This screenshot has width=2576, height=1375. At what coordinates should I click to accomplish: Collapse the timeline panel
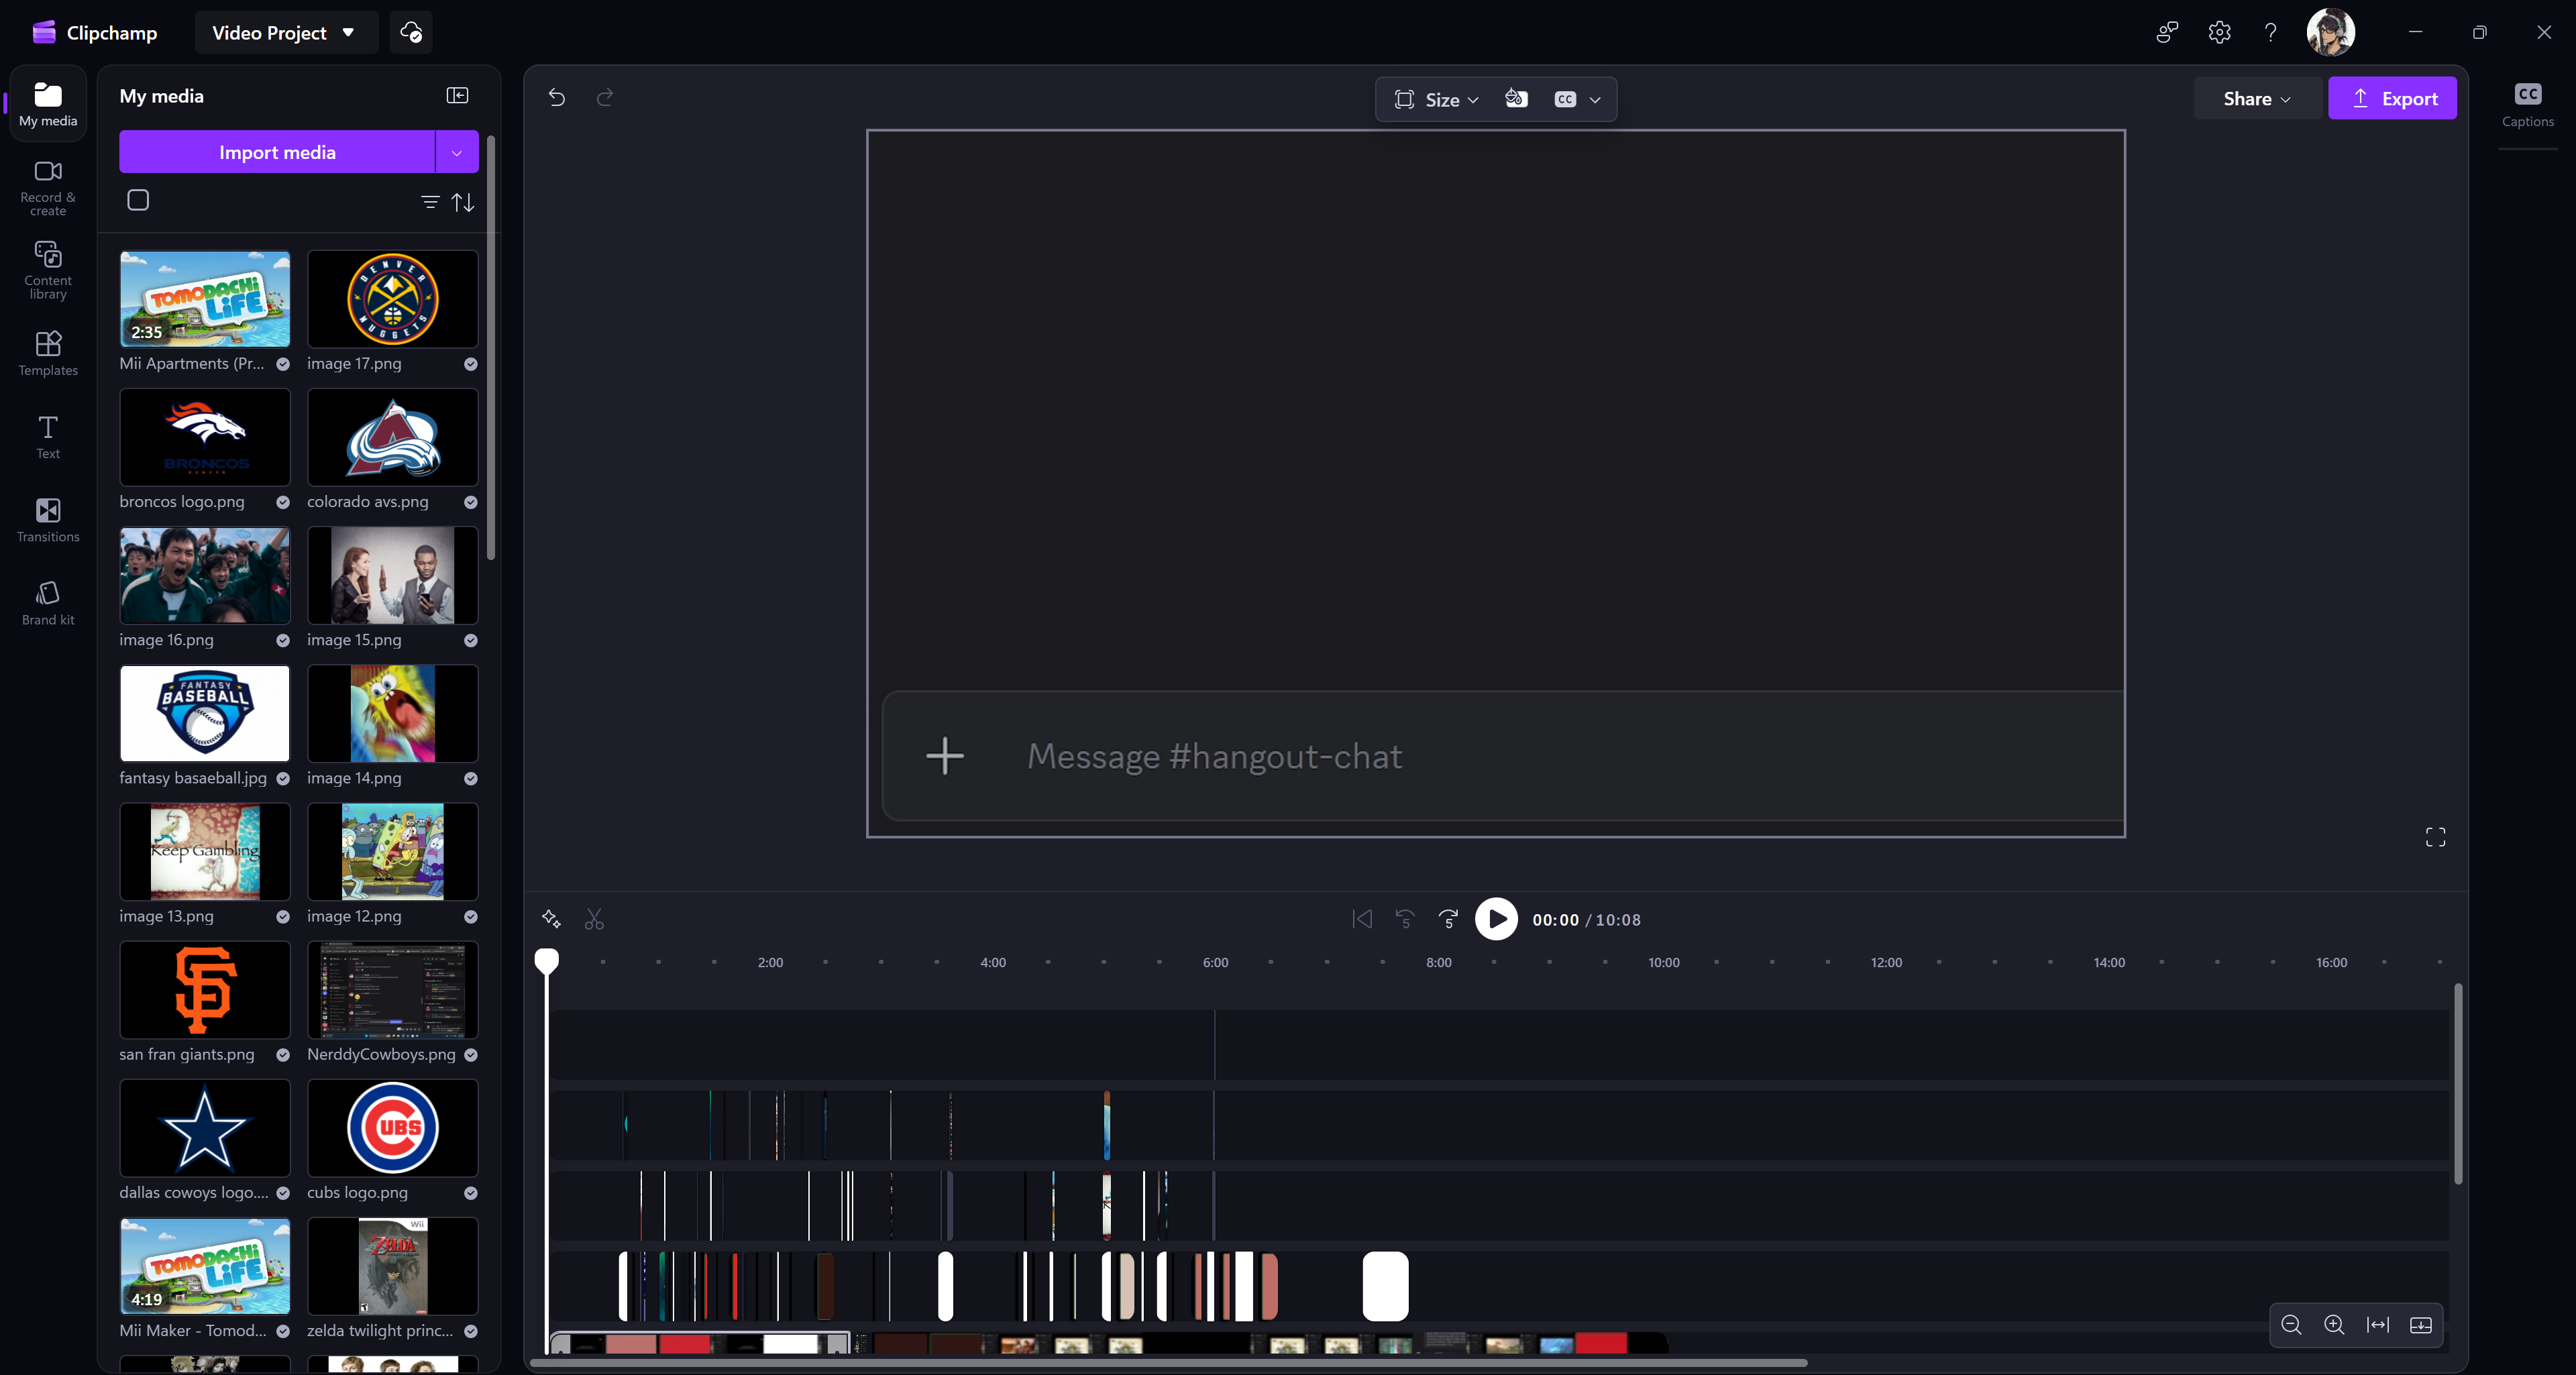click(x=2420, y=1325)
